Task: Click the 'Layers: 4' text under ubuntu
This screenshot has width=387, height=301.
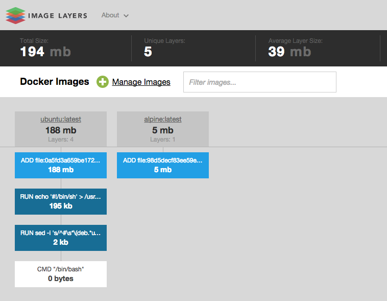Action: coord(61,140)
